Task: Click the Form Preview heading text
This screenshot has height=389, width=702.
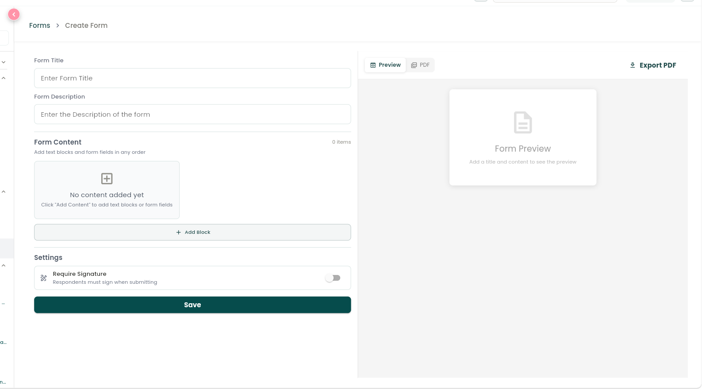Action: click(x=523, y=149)
